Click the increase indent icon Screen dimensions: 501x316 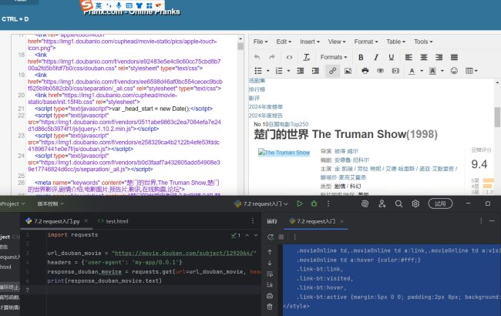(x=315, y=71)
